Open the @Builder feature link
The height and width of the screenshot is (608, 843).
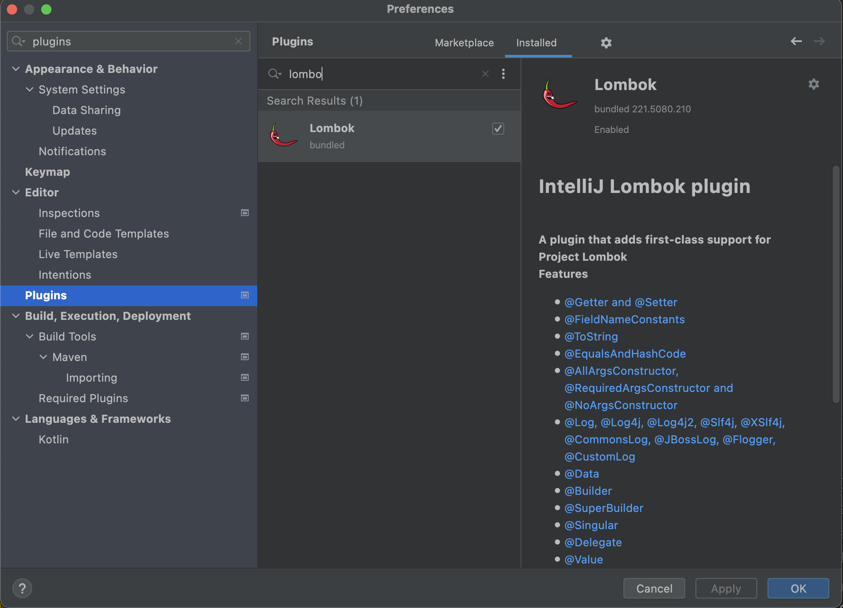coord(588,491)
